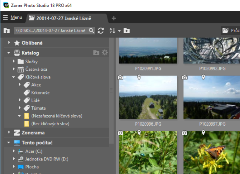Click camera EXIF icon on P1020997.JPG

(184, 77)
